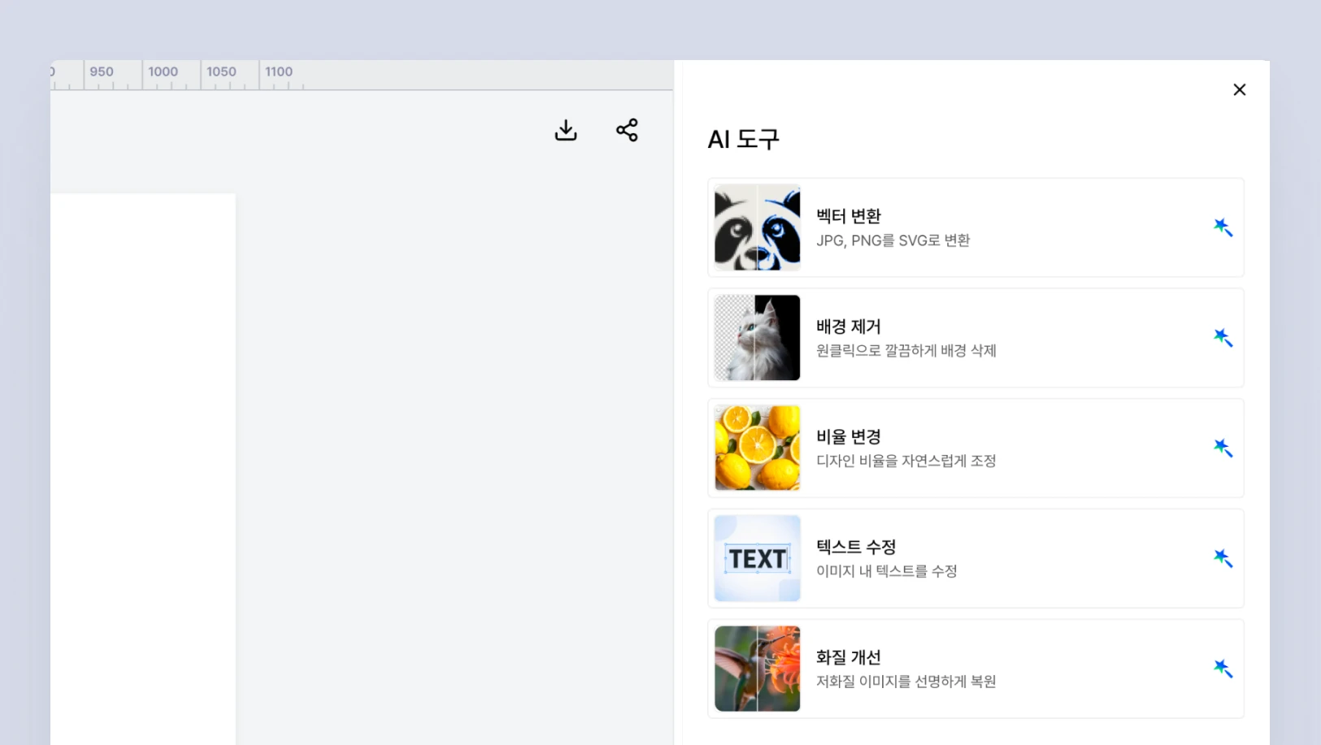Click the AI 도구 panel heading
Screen dimensions: 1321x745
coord(743,139)
